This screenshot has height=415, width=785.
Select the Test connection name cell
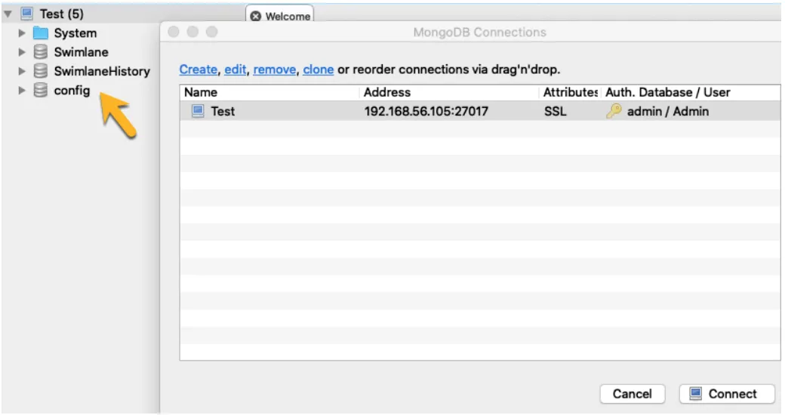pyautogui.click(x=223, y=111)
